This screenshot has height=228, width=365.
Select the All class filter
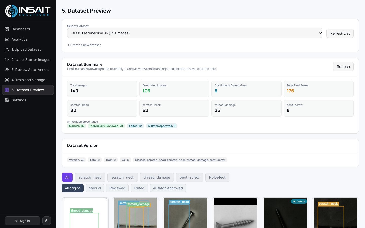point(67,177)
